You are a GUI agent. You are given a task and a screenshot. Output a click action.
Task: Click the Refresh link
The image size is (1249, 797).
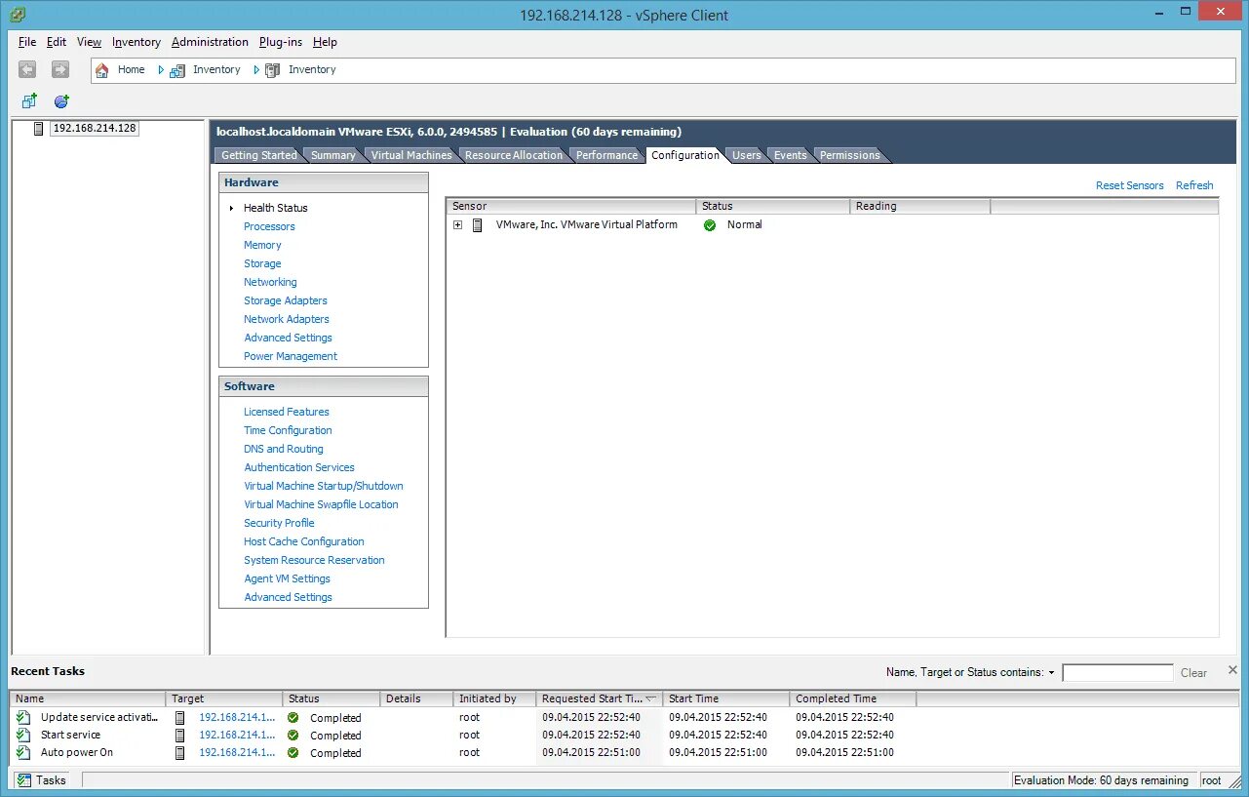[x=1194, y=185]
